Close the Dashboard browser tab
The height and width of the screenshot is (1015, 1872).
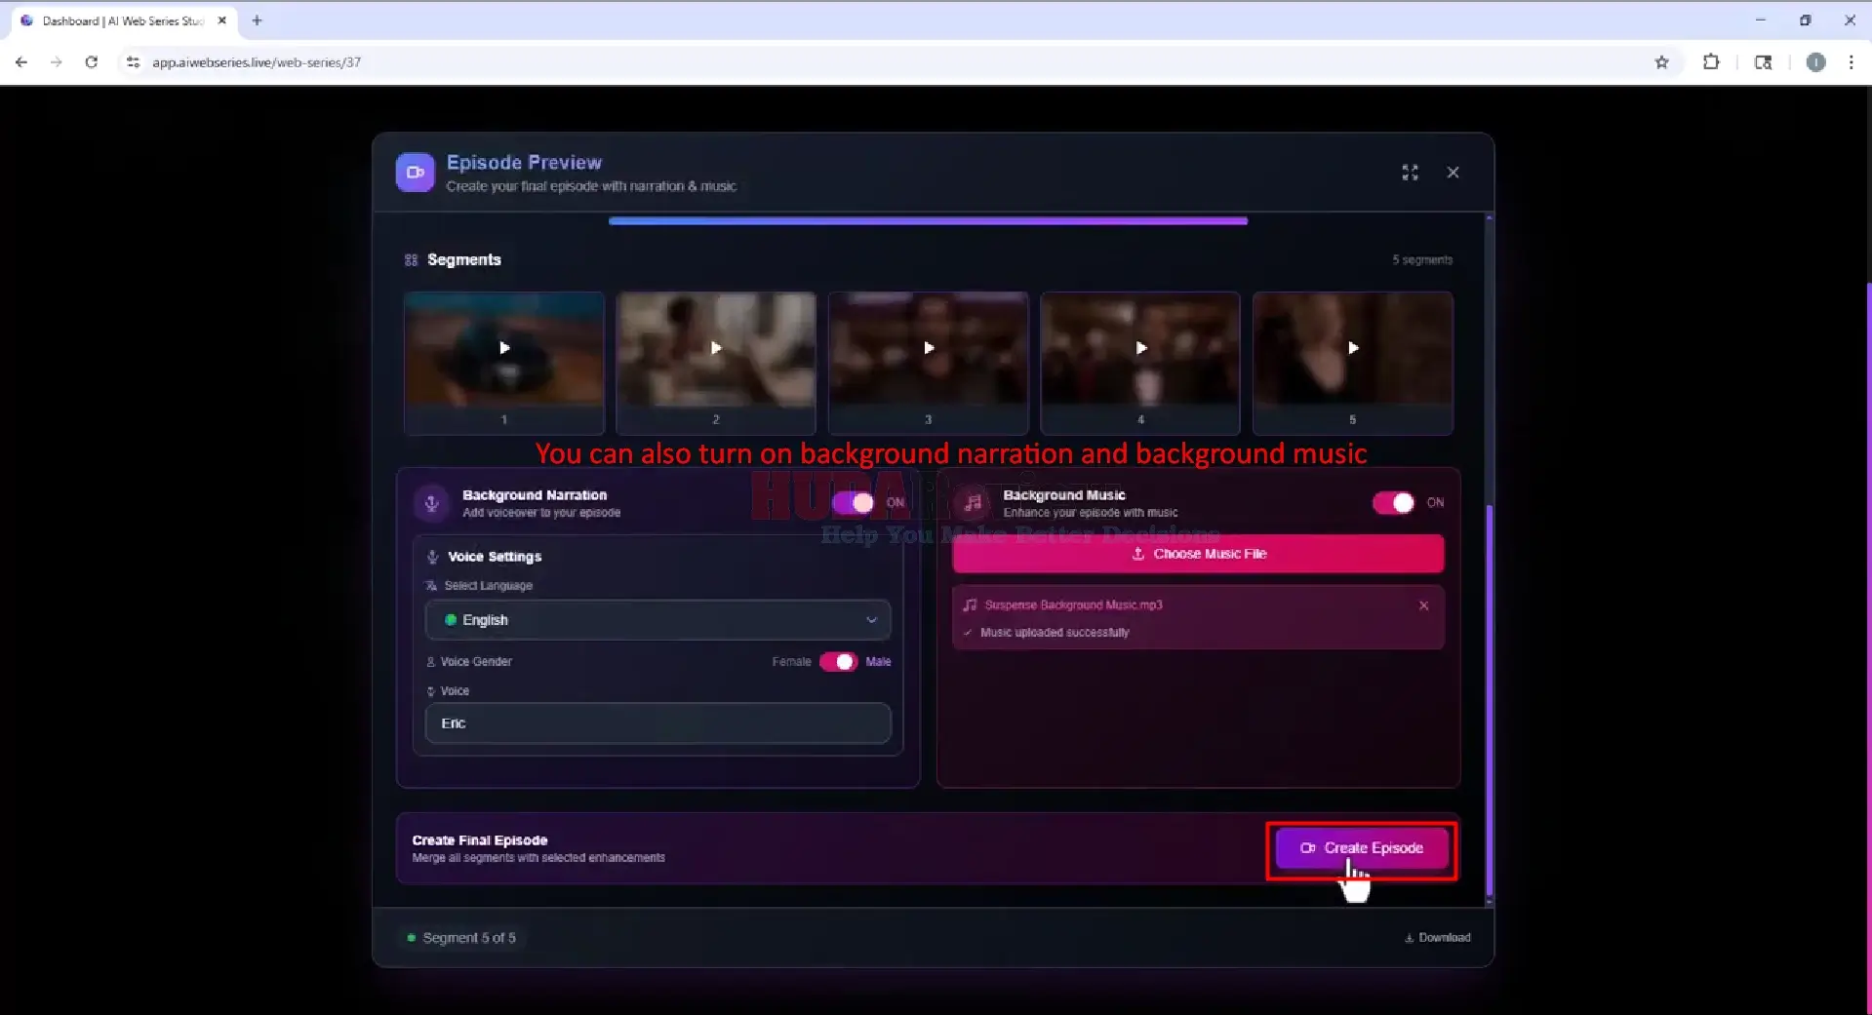(221, 20)
